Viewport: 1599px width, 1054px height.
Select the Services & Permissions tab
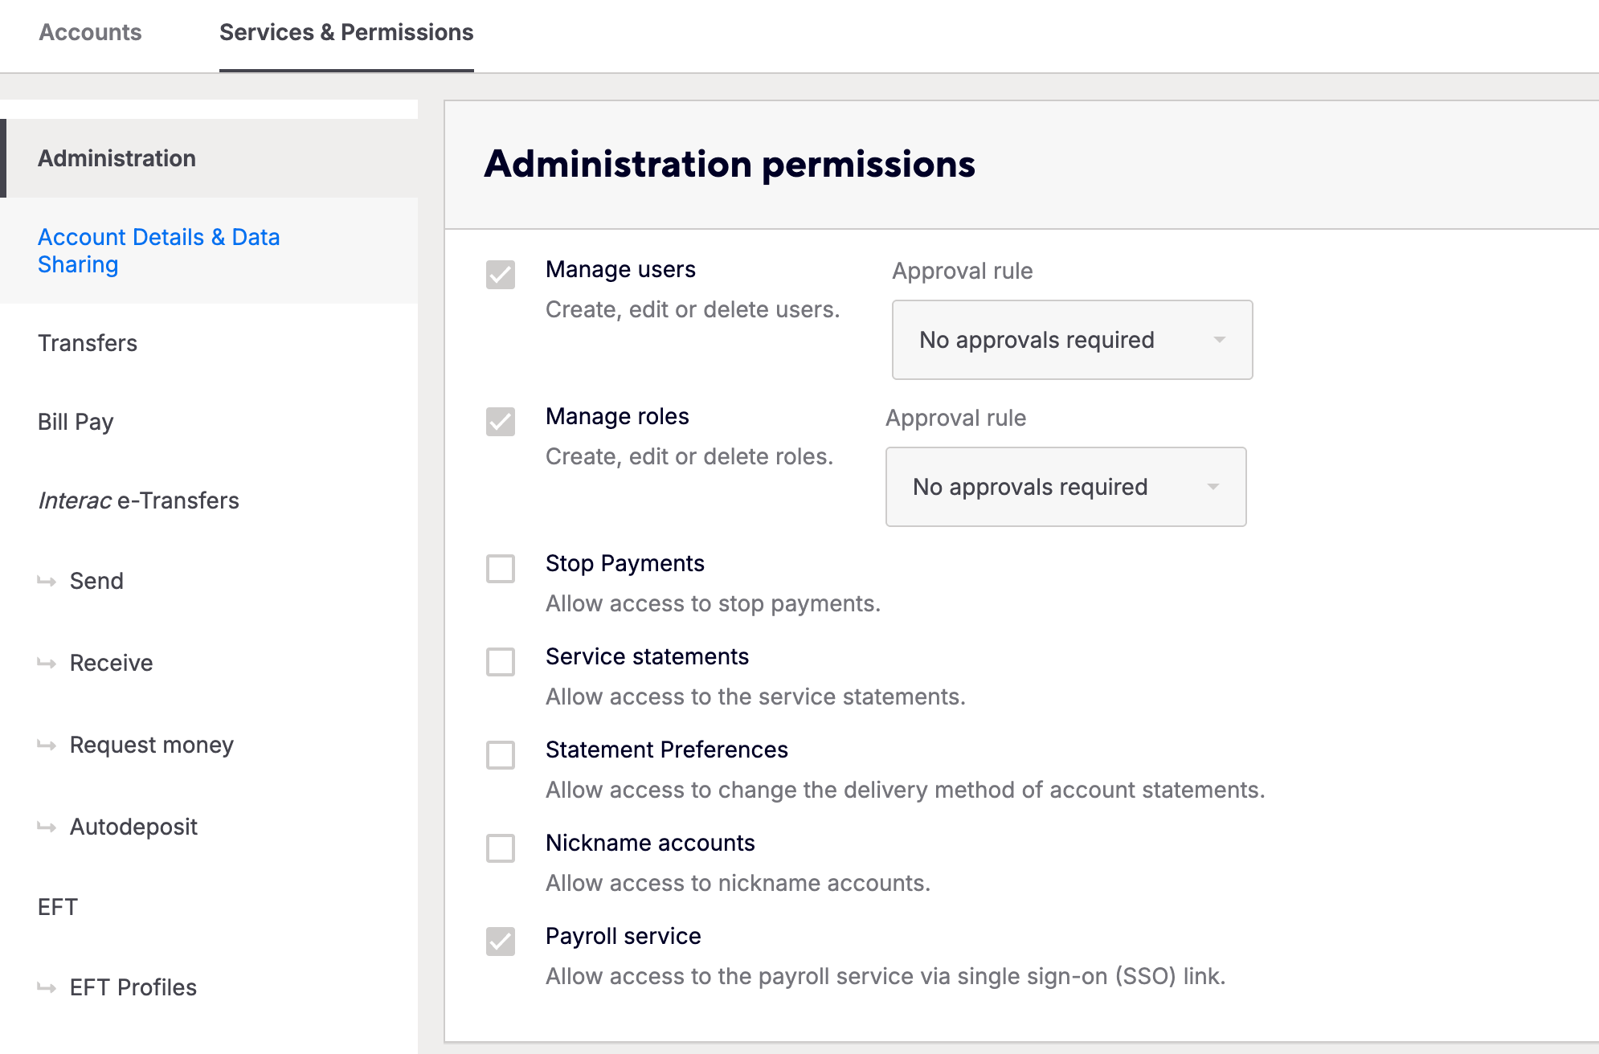346,32
